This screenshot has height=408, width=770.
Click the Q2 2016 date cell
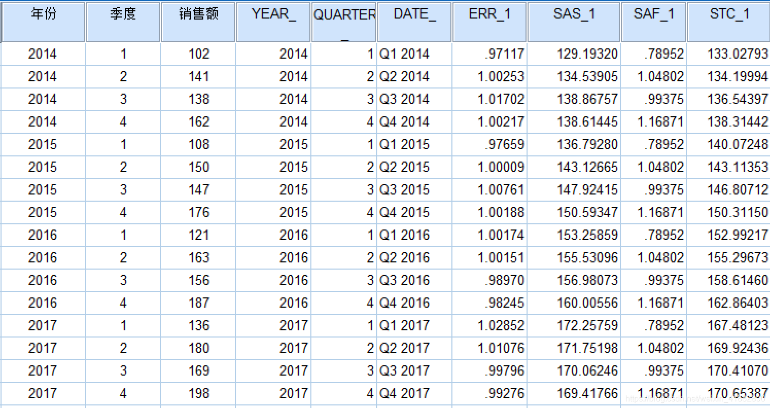coord(414,258)
